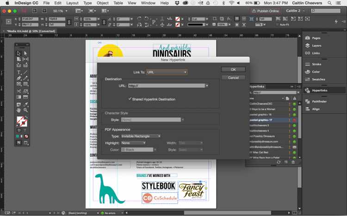The width and height of the screenshot is (347, 216).
Task: Open the Window menu
Action: click(x=148, y=3)
